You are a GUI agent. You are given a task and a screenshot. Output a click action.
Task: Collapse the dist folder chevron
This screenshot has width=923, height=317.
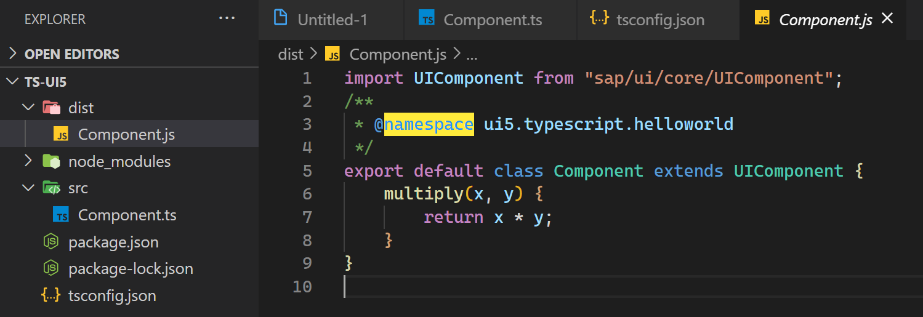(x=28, y=108)
